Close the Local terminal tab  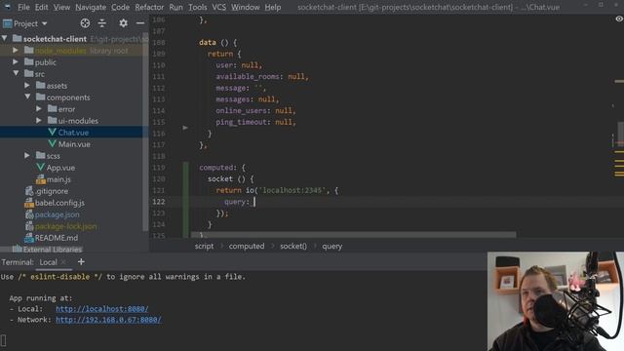coord(63,262)
